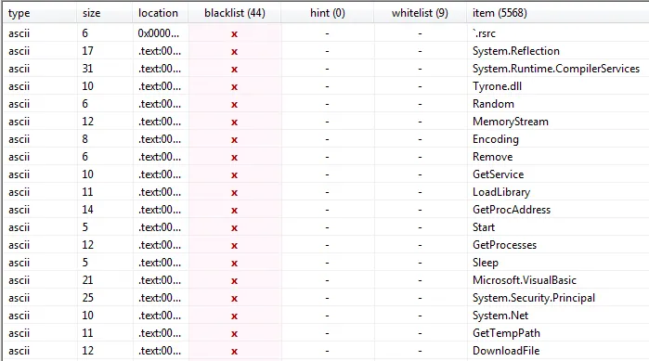Click the red X blacklist icon for Tyrone.dll

point(234,87)
